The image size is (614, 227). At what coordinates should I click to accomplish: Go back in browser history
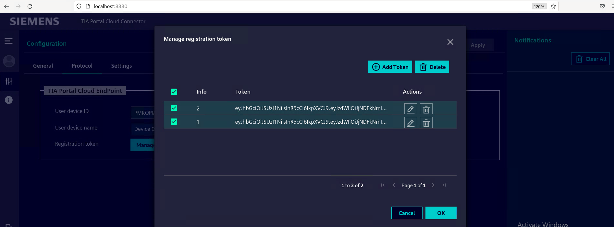click(x=6, y=6)
